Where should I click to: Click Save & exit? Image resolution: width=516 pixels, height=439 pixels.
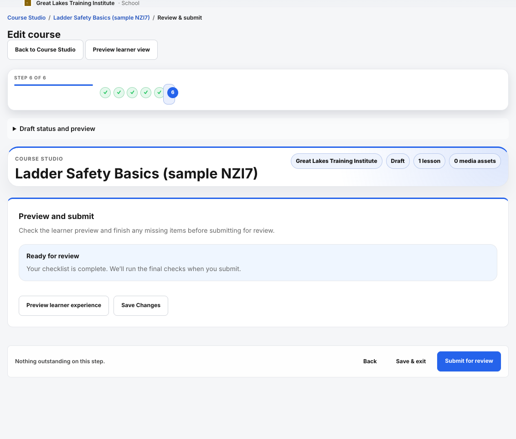(411, 361)
